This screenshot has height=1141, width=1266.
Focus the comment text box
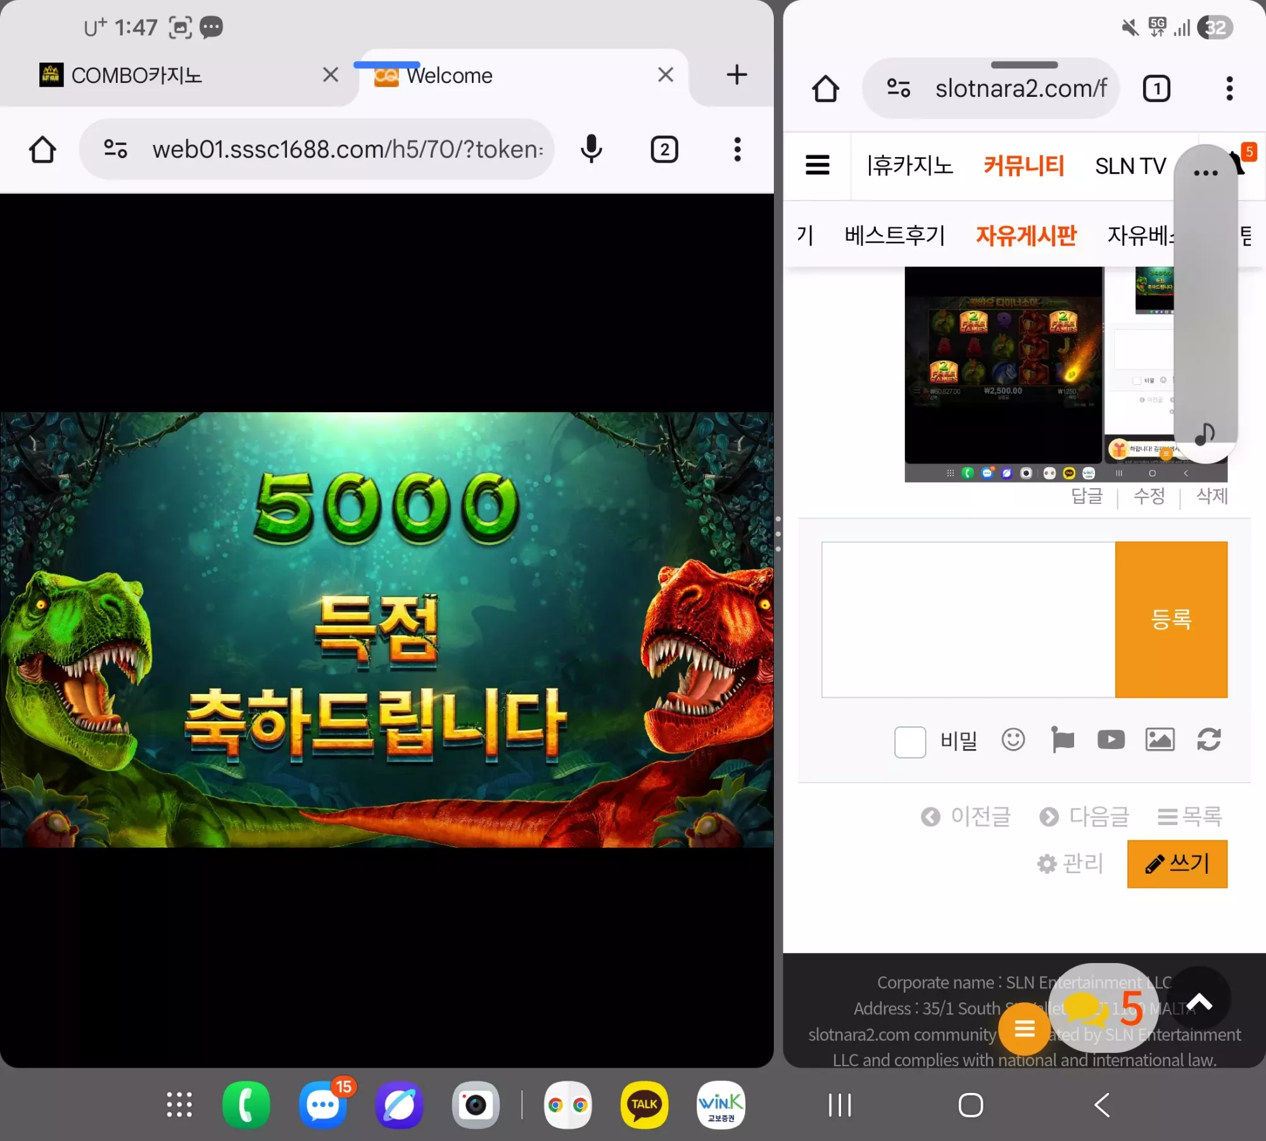coord(968,619)
